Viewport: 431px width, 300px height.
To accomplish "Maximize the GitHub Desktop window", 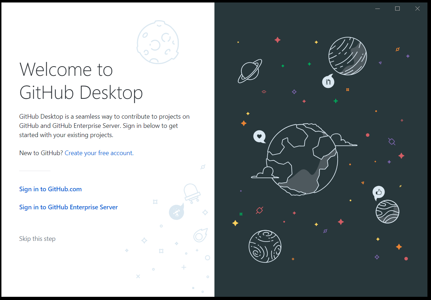I will (x=397, y=9).
